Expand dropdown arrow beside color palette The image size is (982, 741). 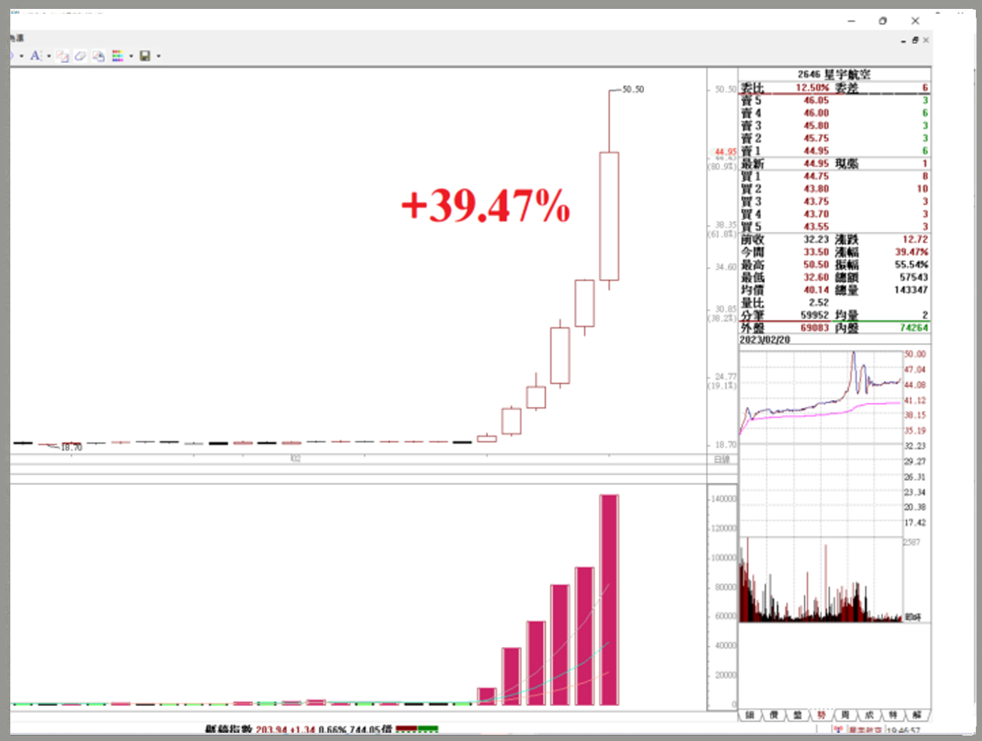(130, 56)
